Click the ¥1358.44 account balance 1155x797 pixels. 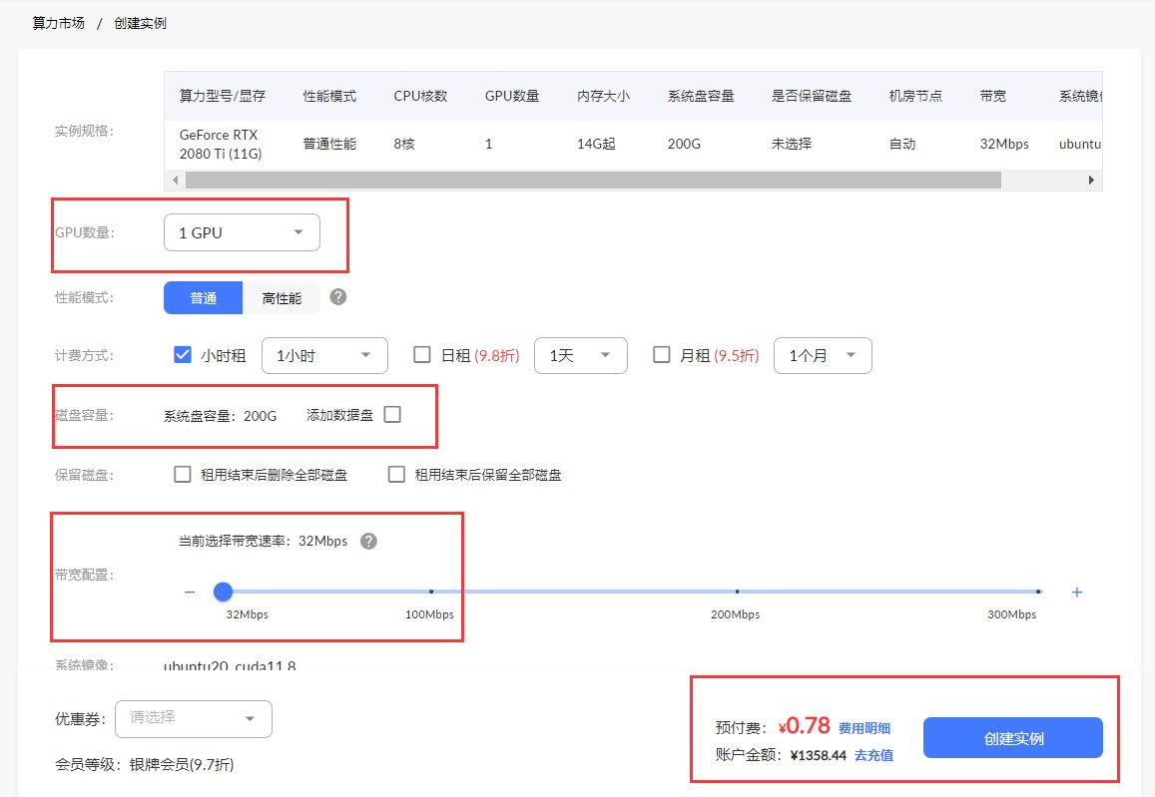point(818,756)
